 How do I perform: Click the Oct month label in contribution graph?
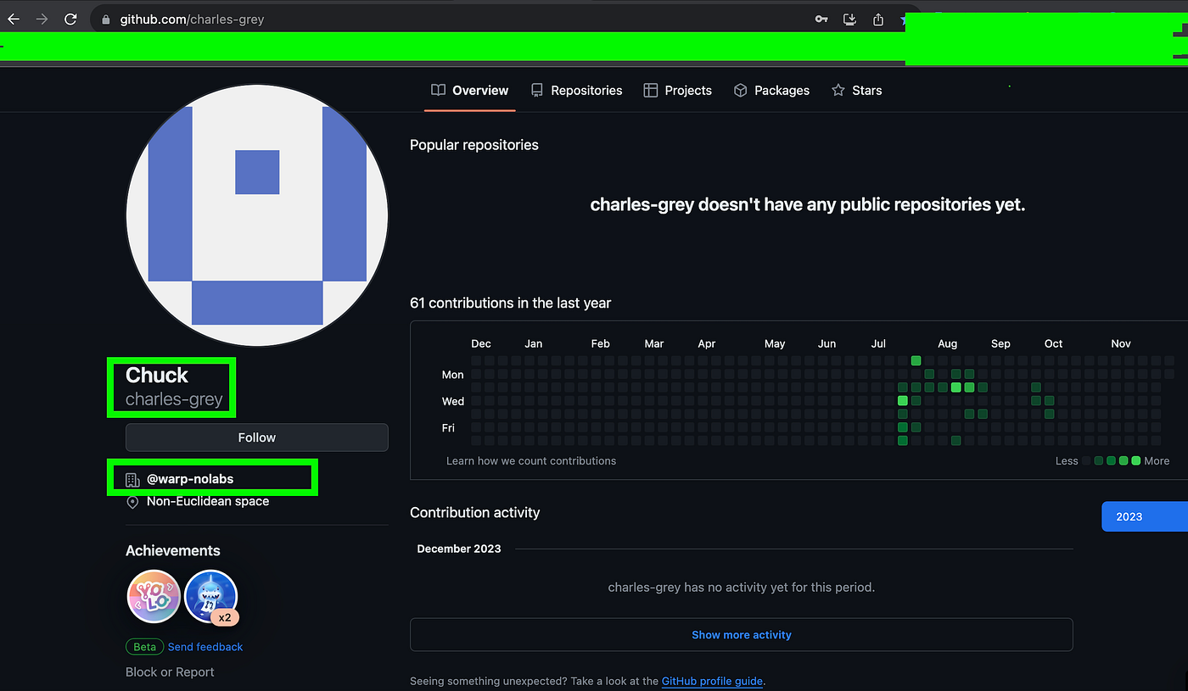pos(1053,344)
